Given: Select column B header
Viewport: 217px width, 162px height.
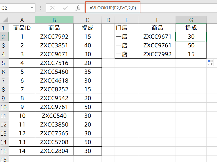Looking at the screenshot, I should pos(54,20).
